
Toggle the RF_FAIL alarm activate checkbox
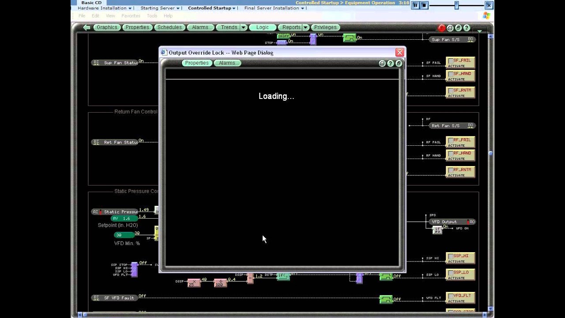451,140
